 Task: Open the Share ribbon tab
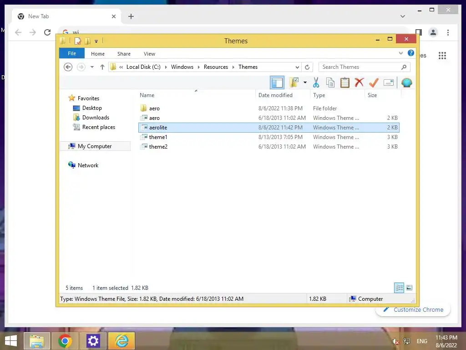[124, 54]
